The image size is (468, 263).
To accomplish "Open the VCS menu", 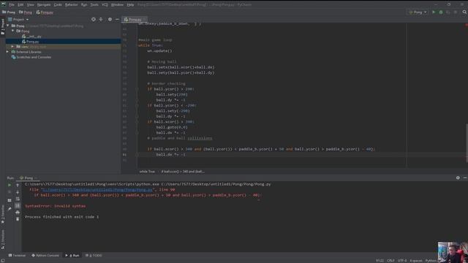I will pyautogui.click(x=105, y=5).
